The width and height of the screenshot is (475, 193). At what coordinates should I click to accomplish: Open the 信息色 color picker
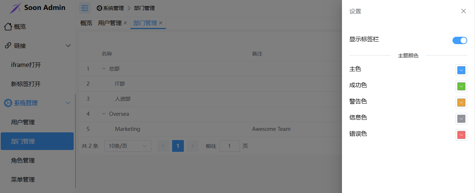tap(461, 119)
